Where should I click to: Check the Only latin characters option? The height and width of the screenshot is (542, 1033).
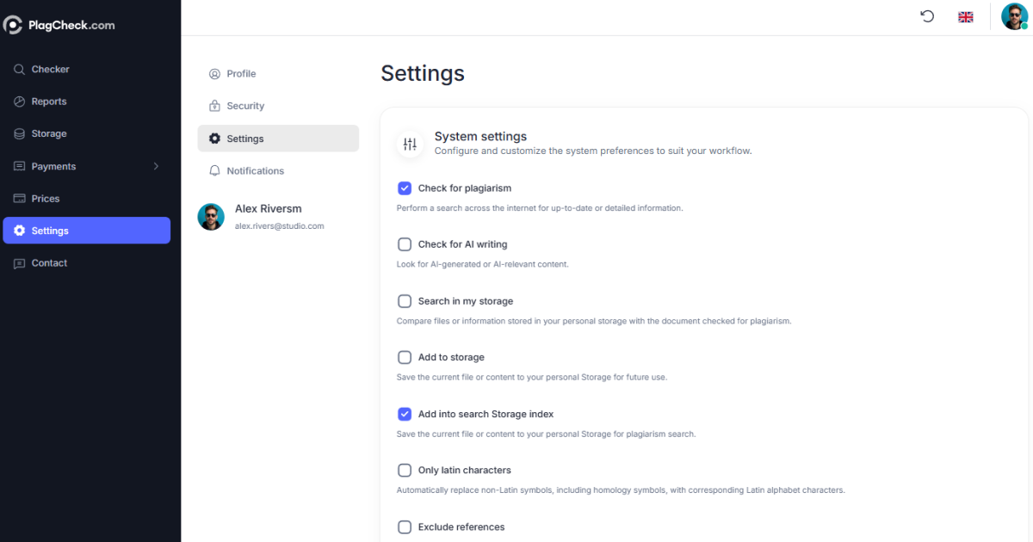pos(405,470)
